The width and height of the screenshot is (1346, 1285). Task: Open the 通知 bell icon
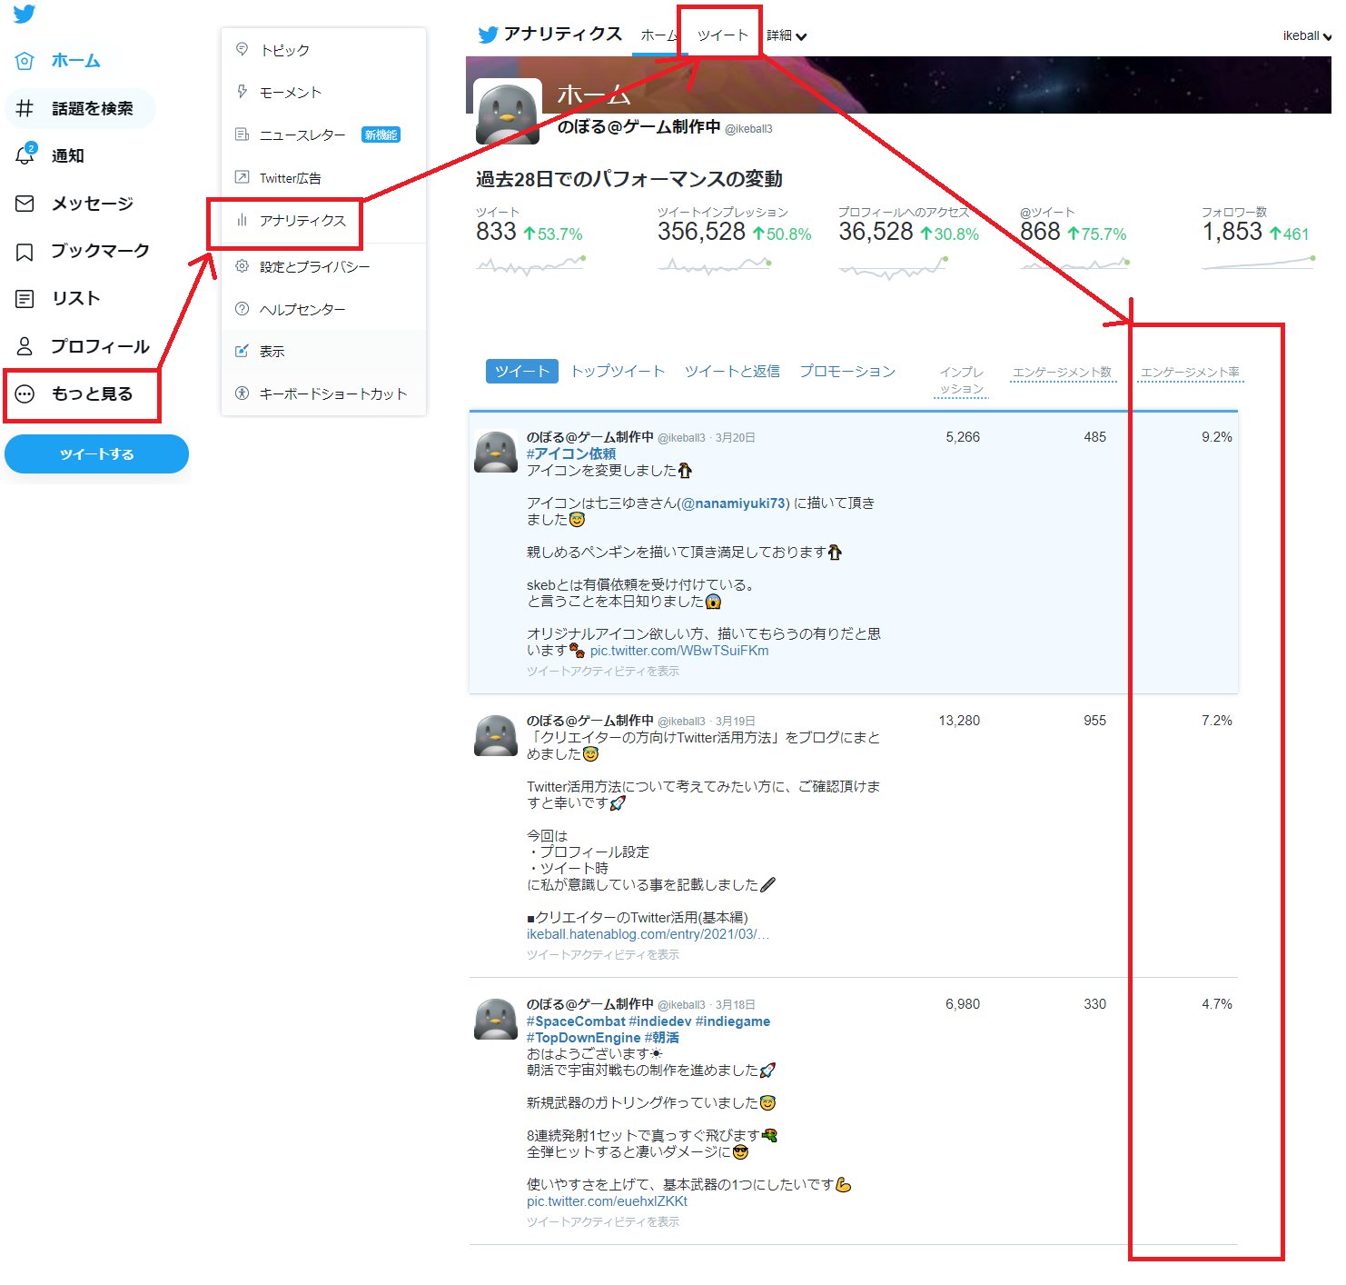point(25,155)
